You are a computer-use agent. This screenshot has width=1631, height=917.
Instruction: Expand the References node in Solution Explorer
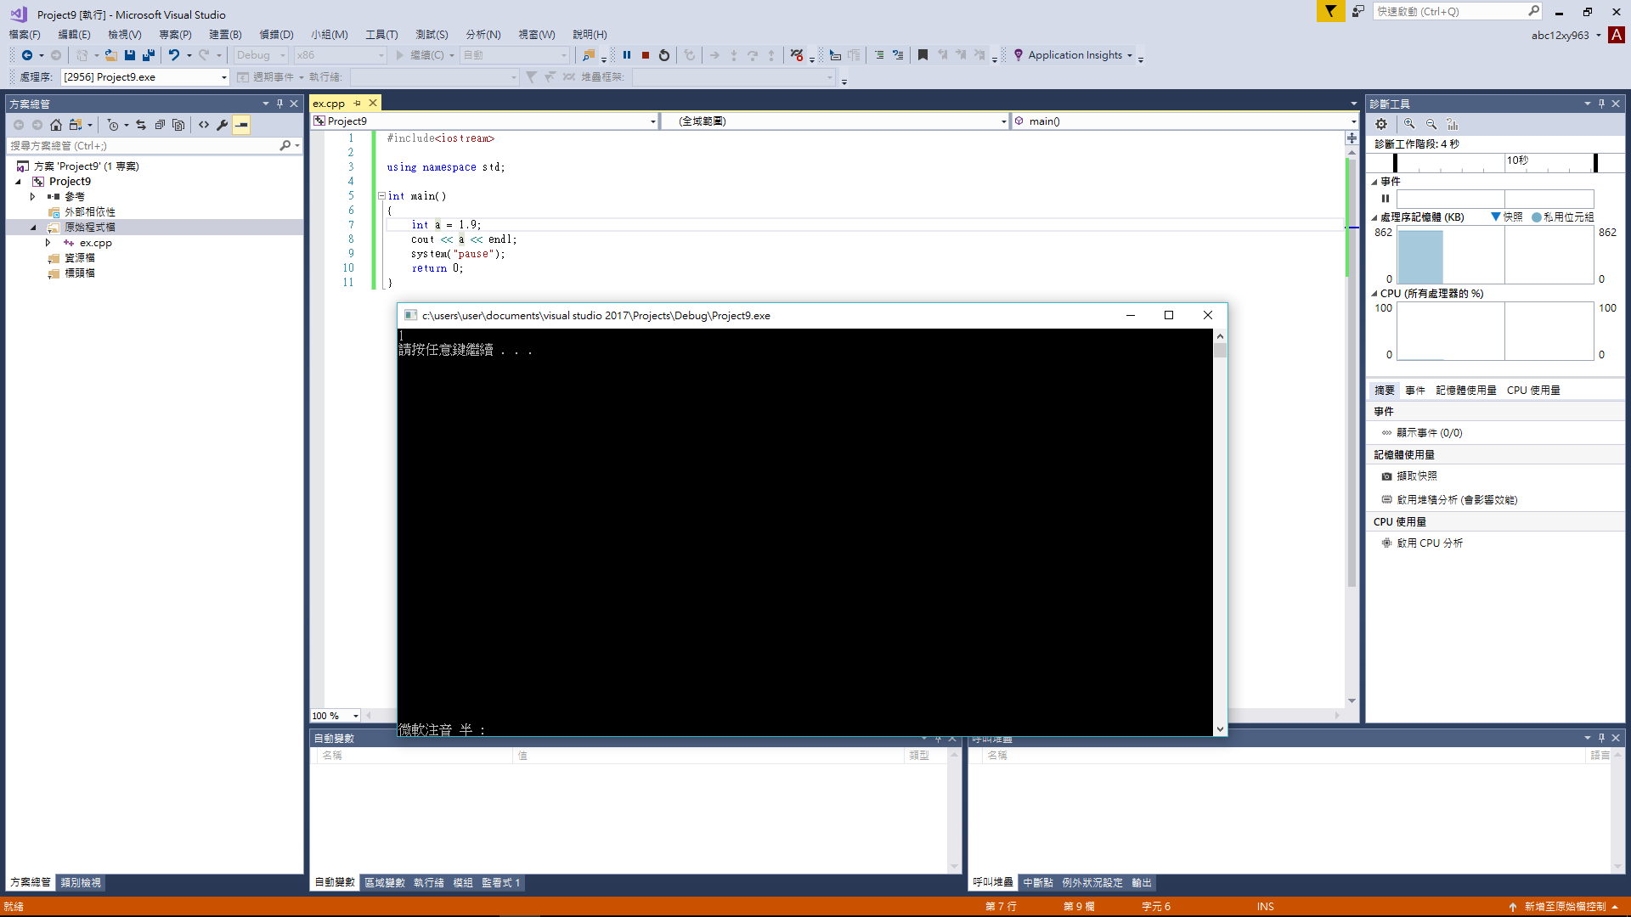pos(33,197)
